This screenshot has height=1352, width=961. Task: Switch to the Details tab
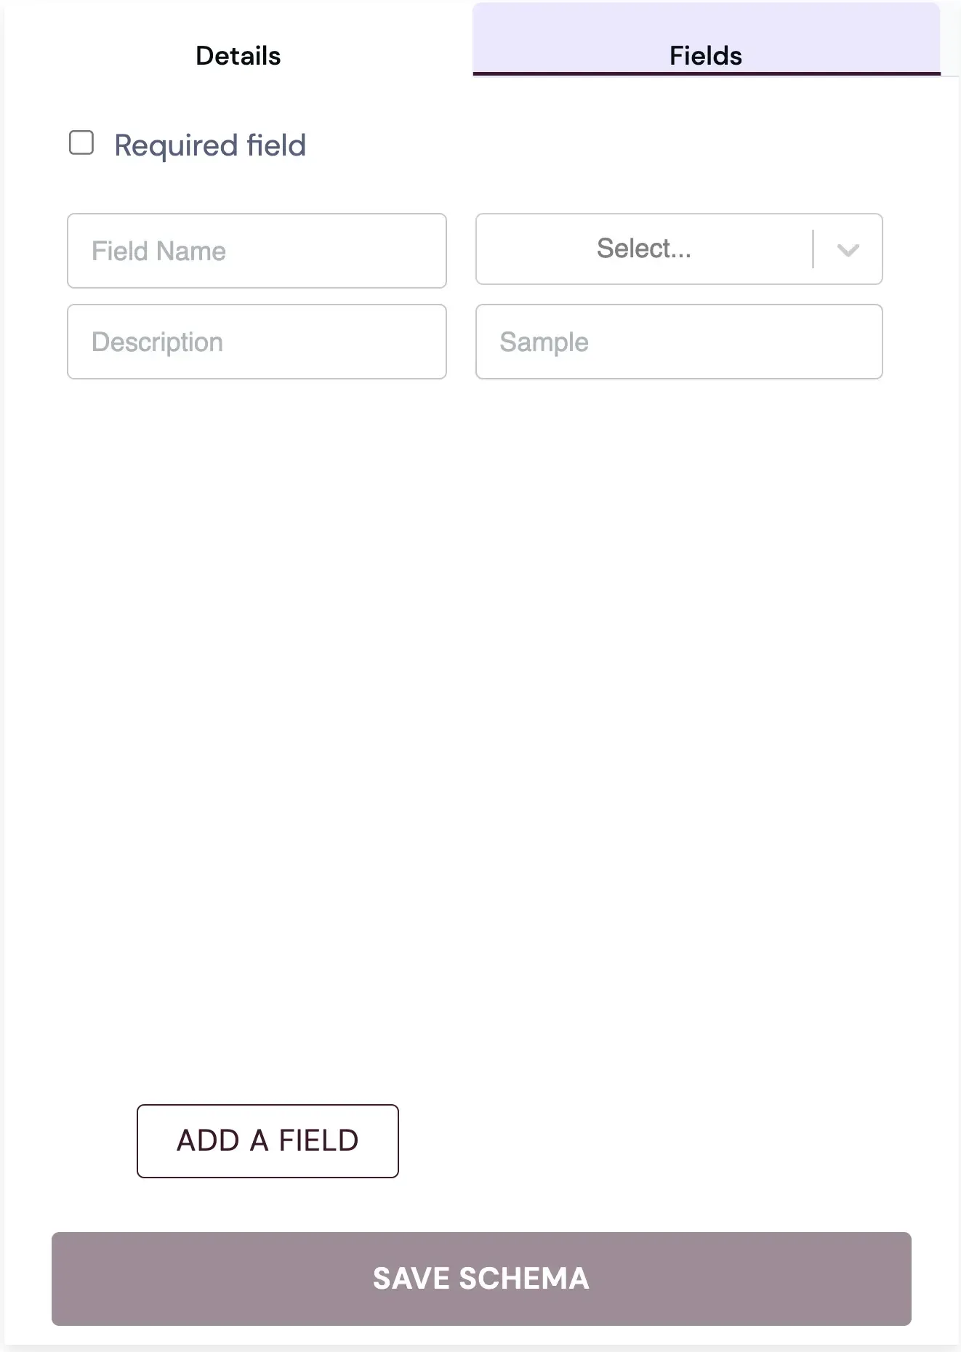coord(237,55)
